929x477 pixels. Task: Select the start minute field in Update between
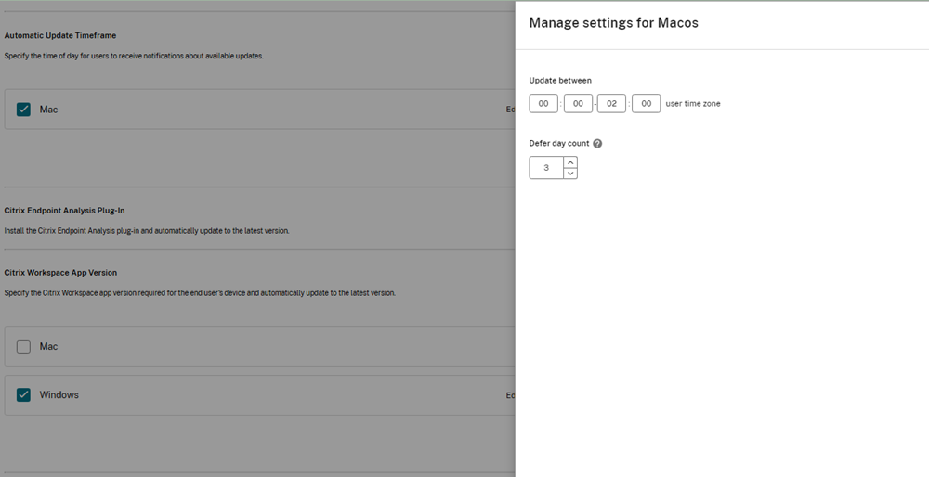(578, 104)
